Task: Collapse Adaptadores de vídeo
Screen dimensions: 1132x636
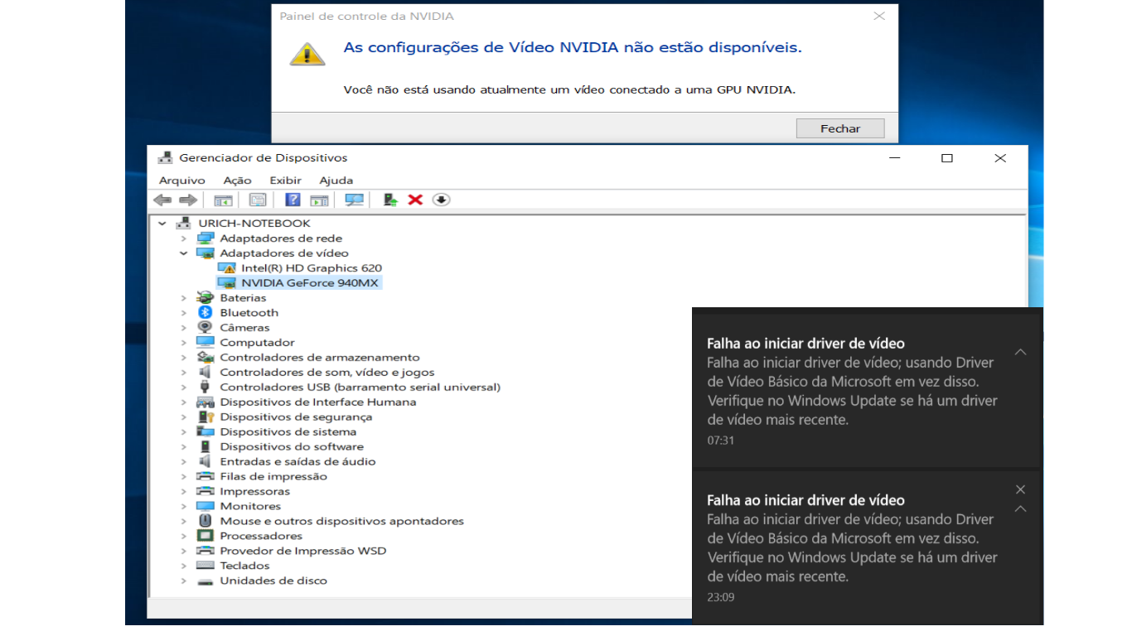Action: 184,253
